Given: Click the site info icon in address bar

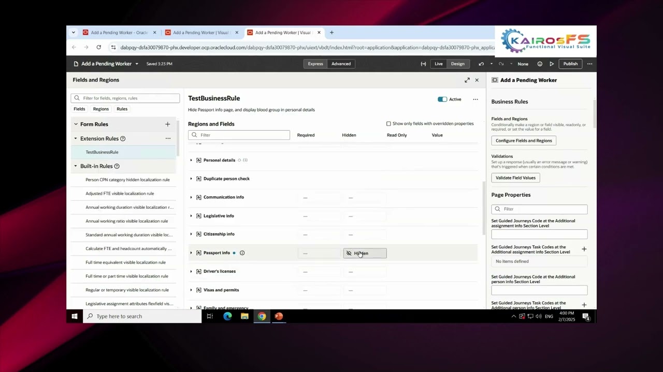Looking at the screenshot, I should click(113, 47).
